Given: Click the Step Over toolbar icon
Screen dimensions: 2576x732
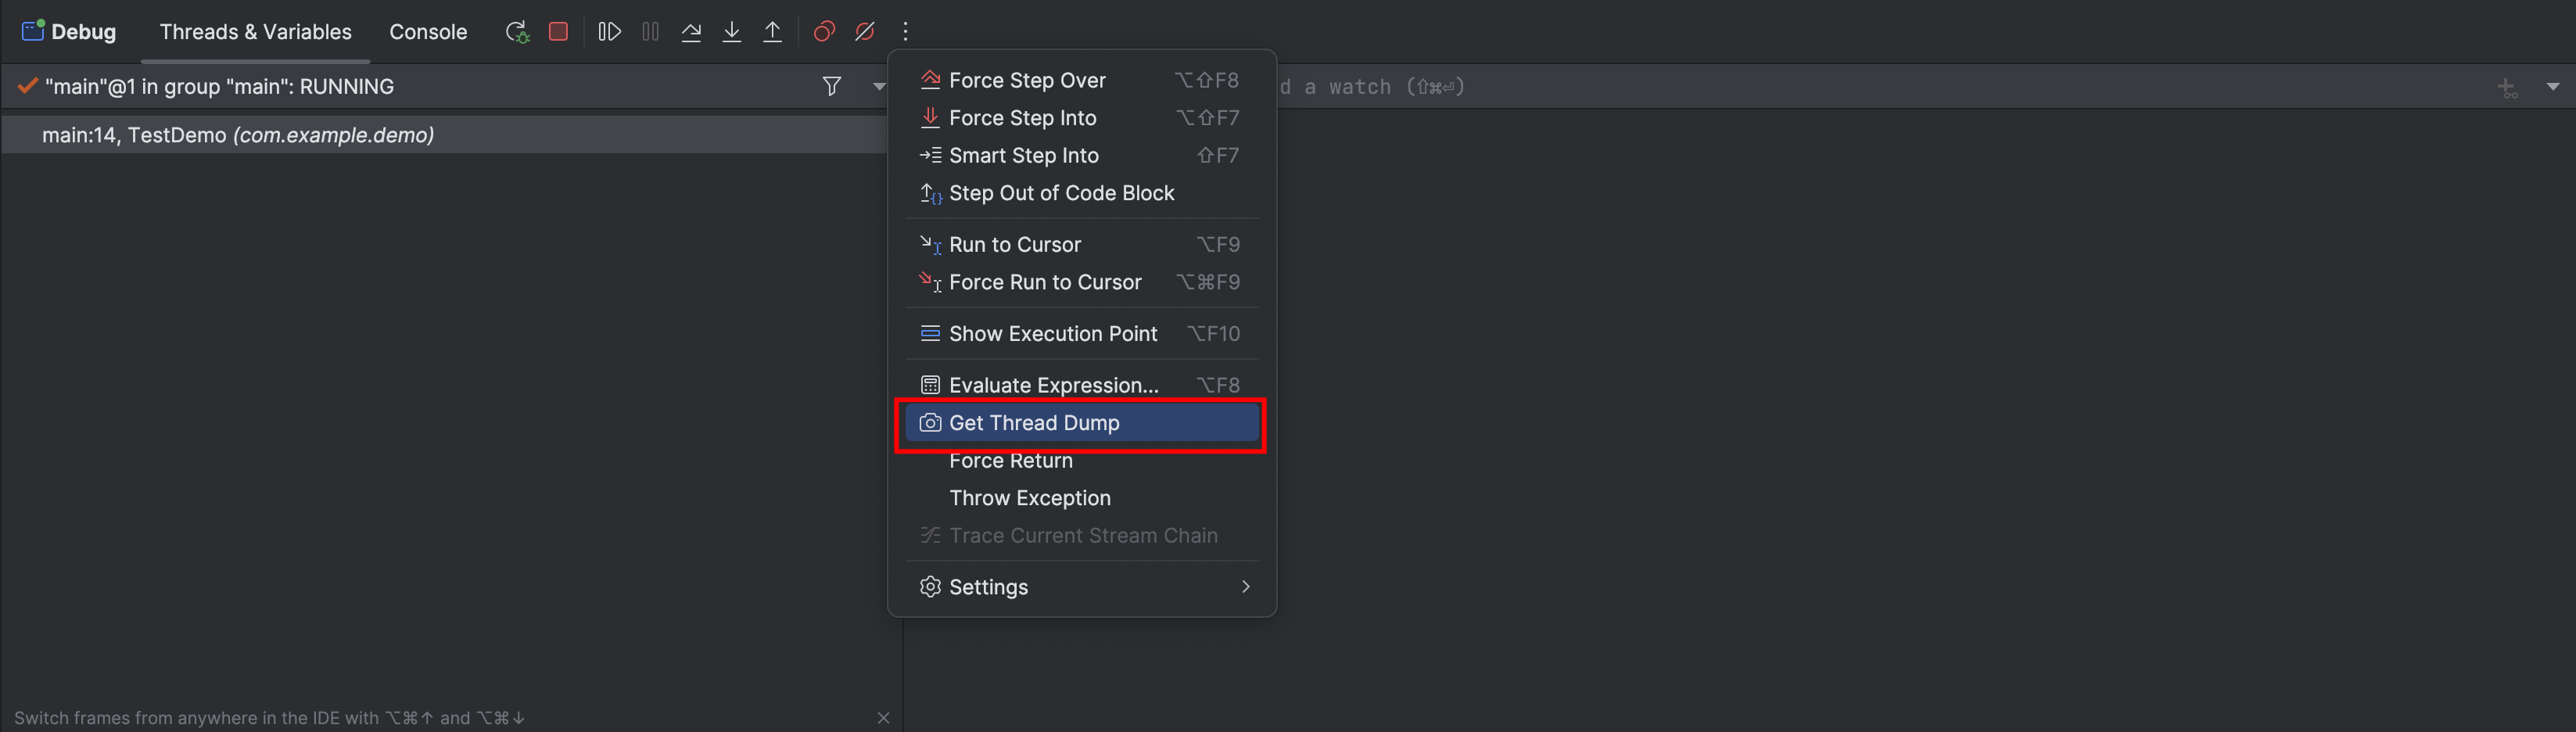Looking at the screenshot, I should 691,32.
